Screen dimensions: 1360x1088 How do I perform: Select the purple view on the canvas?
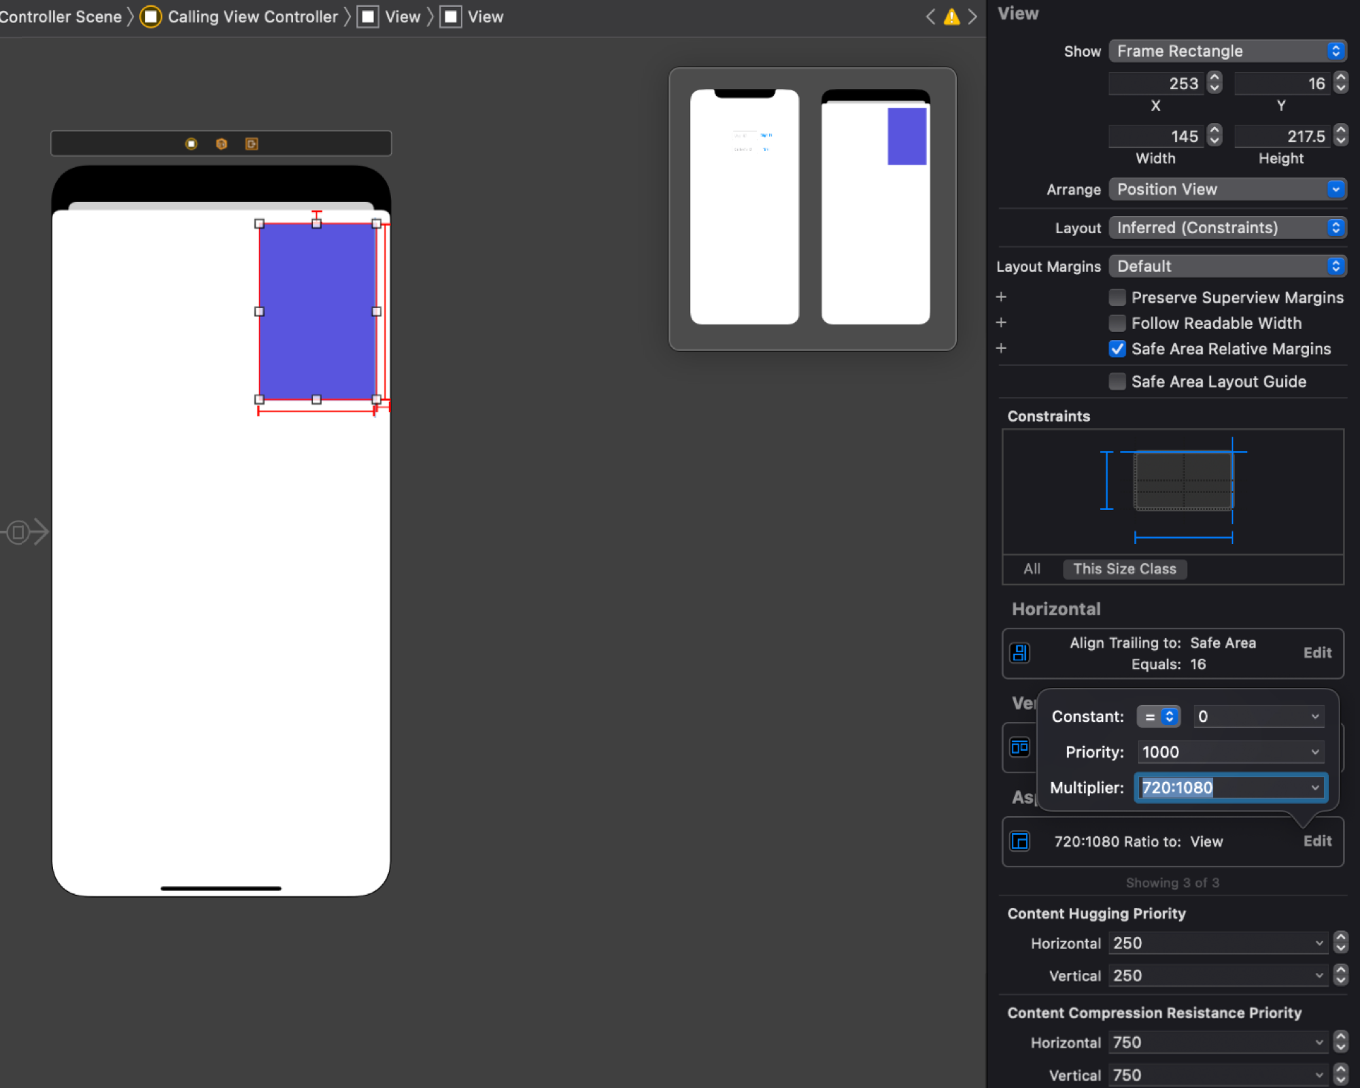pos(318,311)
